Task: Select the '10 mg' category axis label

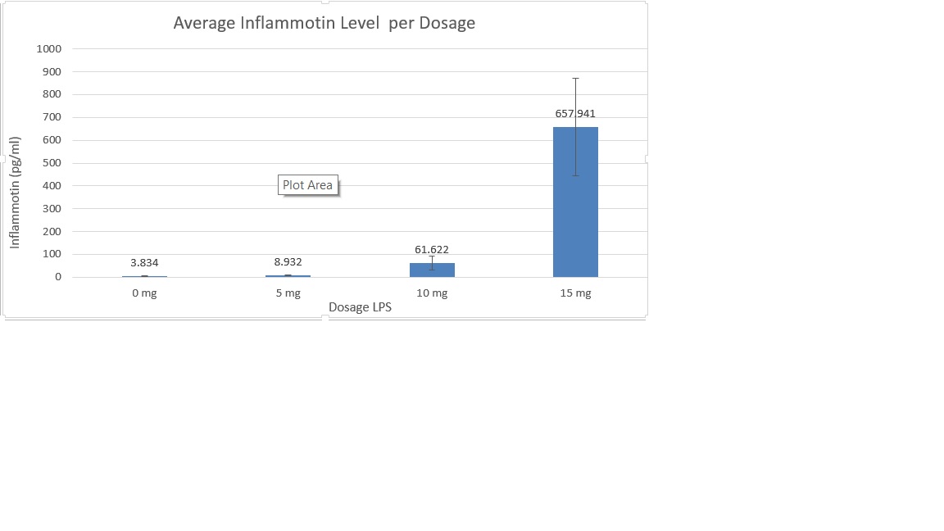Action: click(x=432, y=293)
